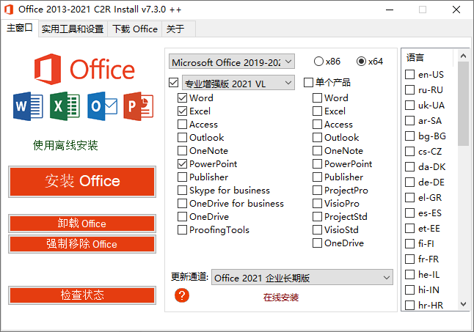The width and height of the screenshot is (474, 332).
Task: Click the large Office logo
Action: pos(84,69)
